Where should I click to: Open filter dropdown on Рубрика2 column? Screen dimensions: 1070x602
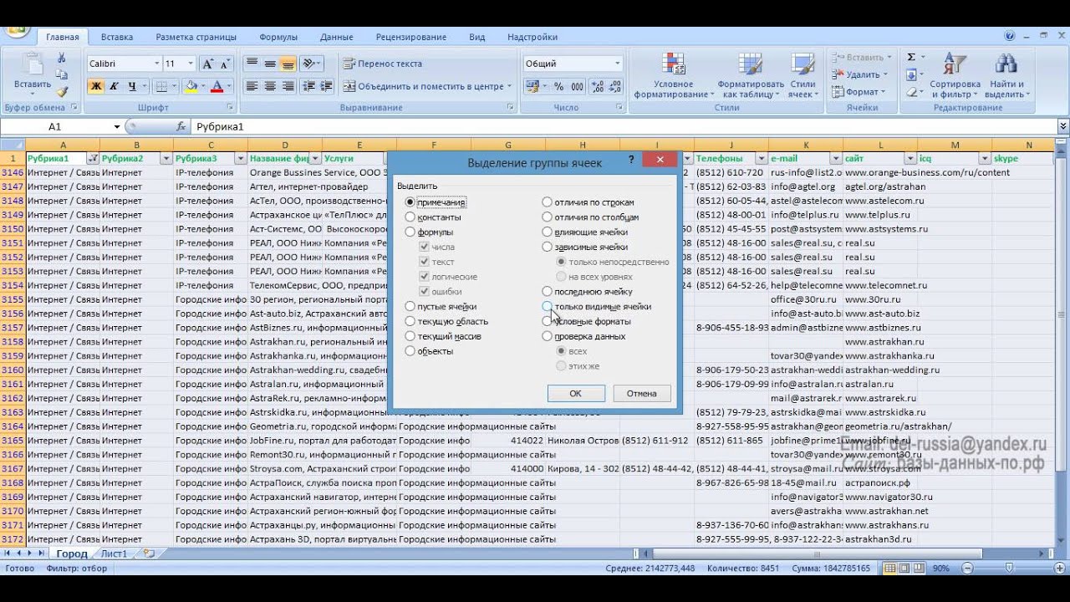(166, 159)
